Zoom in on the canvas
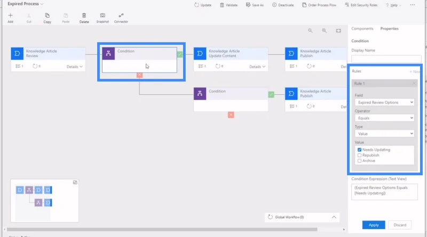This screenshot has width=427, height=237. click(324, 31)
